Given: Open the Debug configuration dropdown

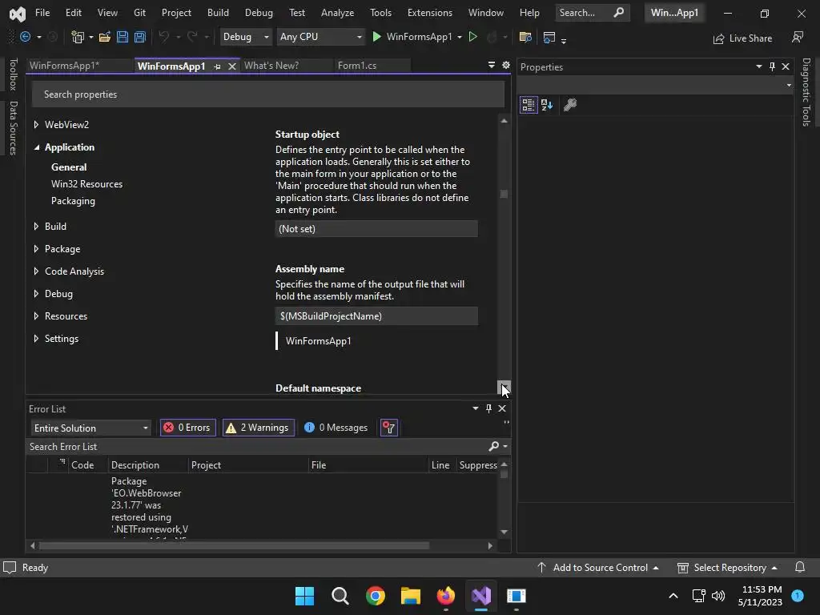Looking at the screenshot, I should 245,37.
